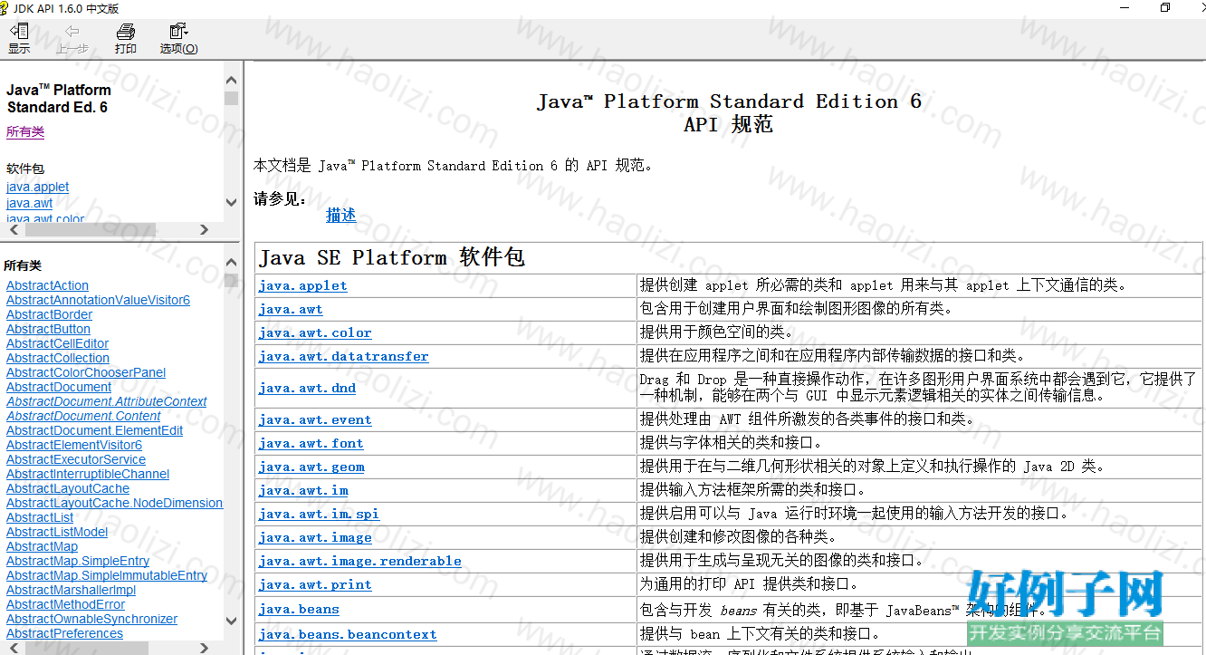Click packages pane scroll-right arrow
This screenshot has width=1206, height=655.
(204, 229)
